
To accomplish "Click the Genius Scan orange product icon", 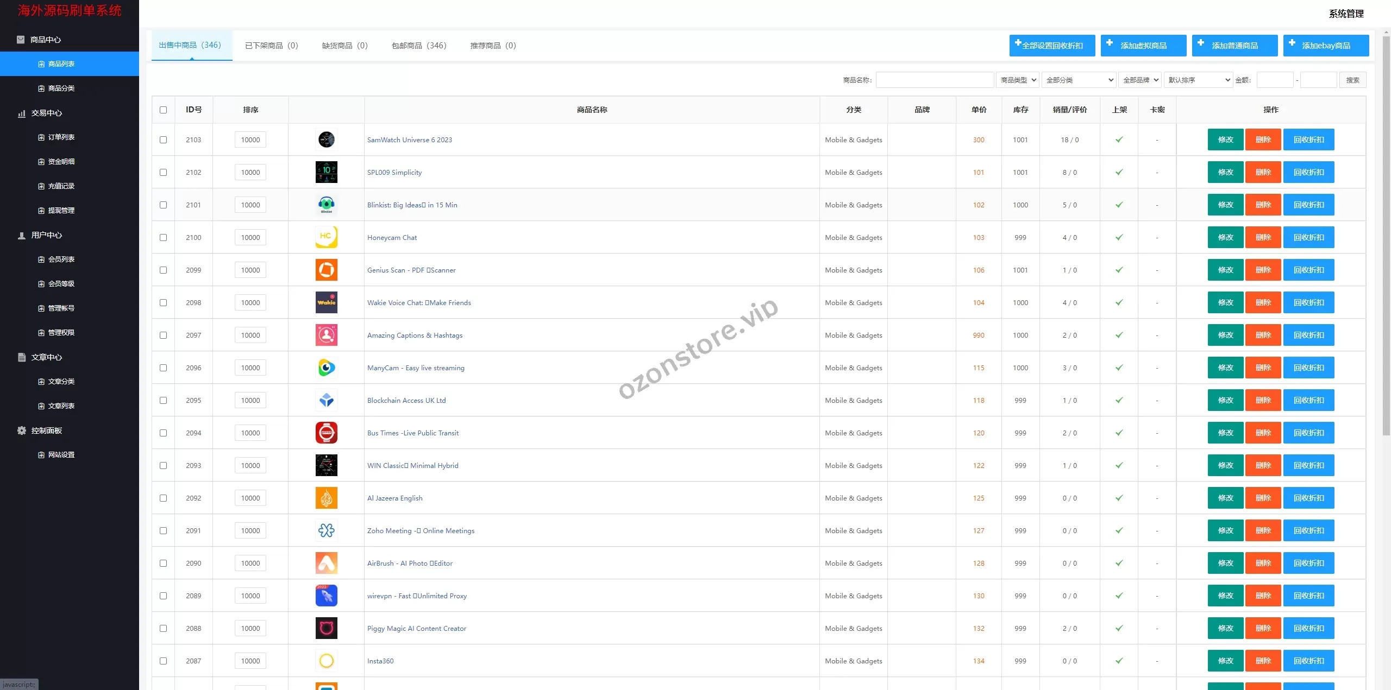I will (326, 270).
